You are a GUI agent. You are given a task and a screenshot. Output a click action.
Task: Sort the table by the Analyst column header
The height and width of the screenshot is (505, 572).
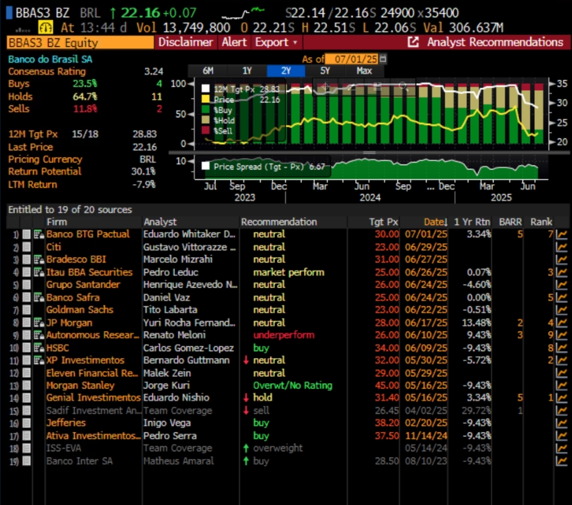point(160,222)
